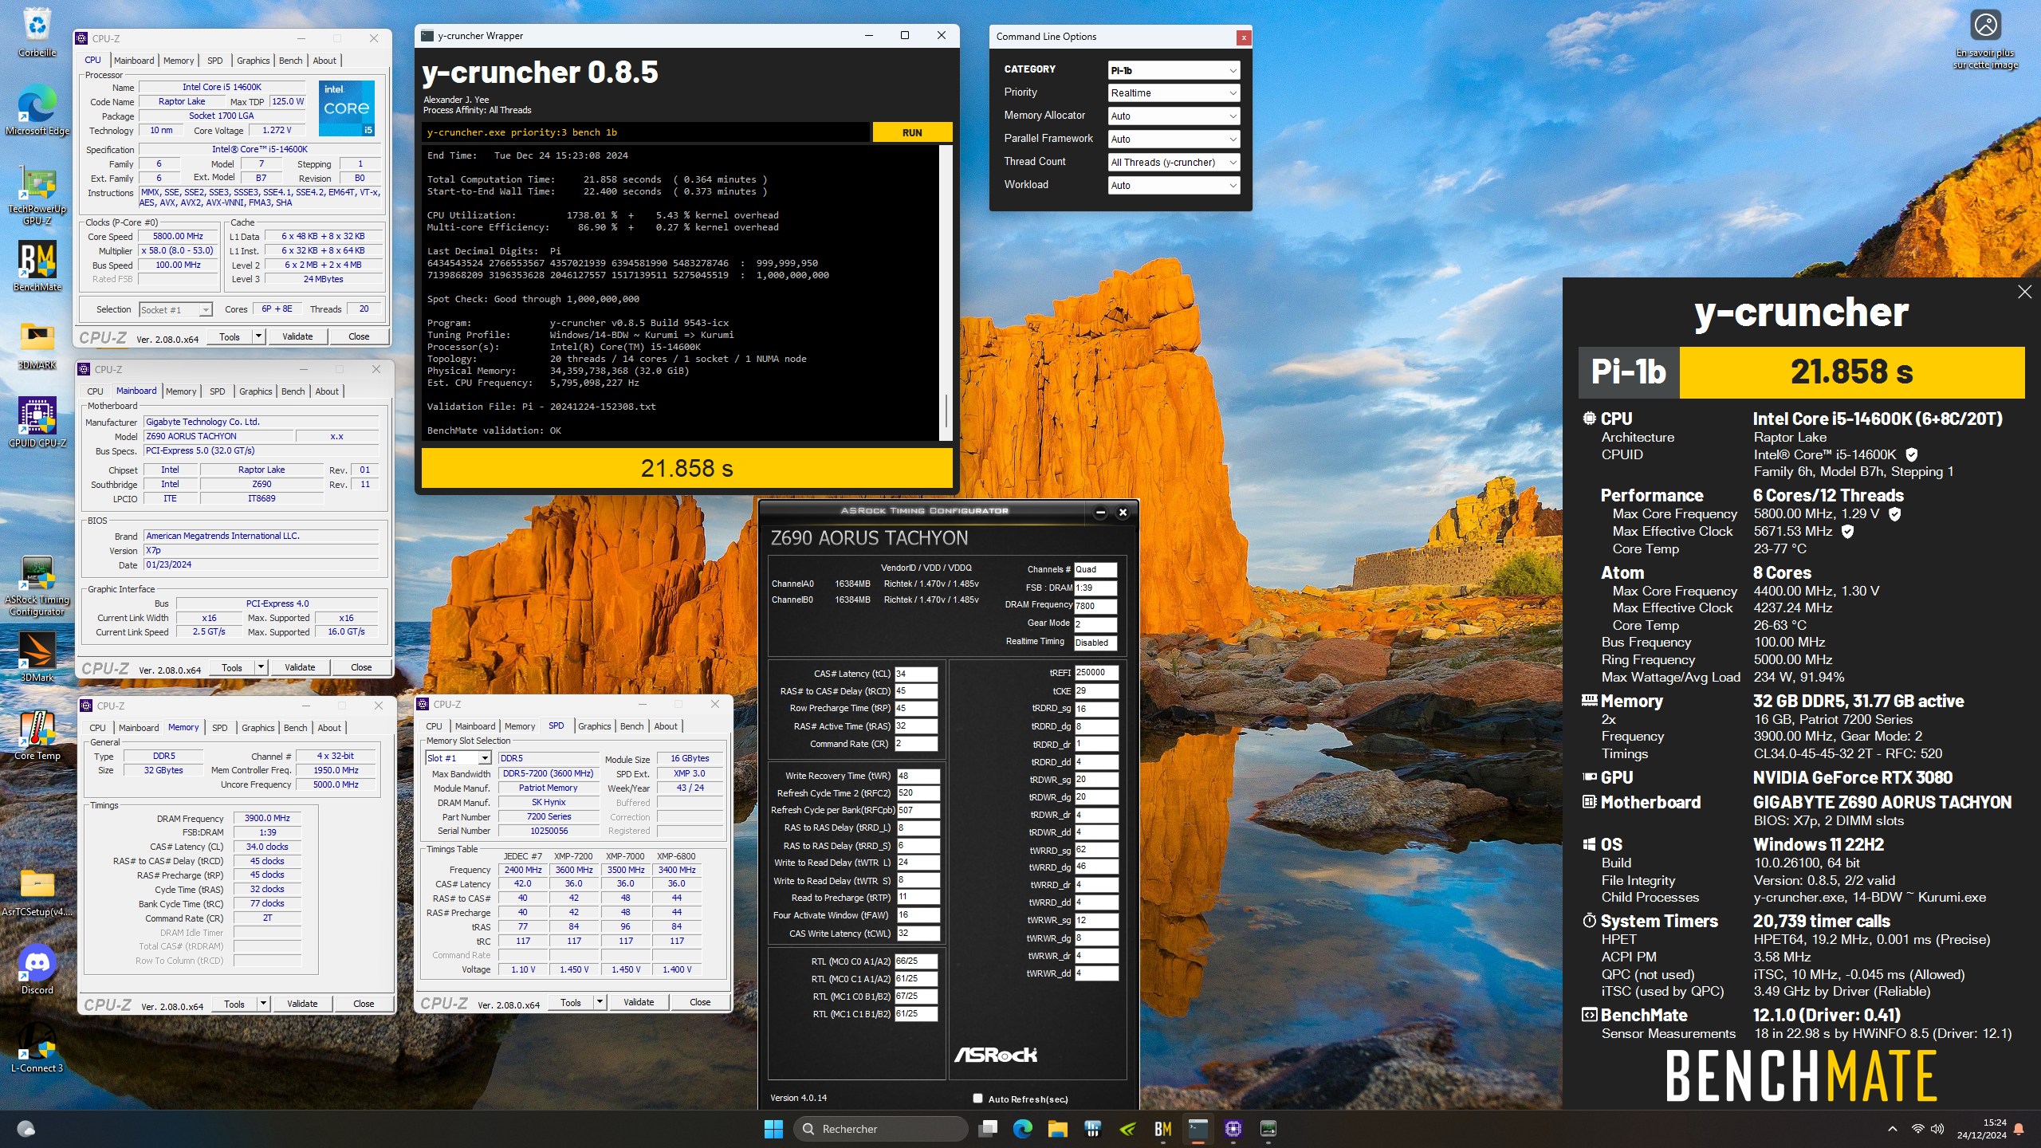Click the Rechercher taskbar search box

tap(881, 1129)
